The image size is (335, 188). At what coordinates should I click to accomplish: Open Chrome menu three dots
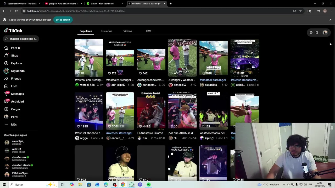(x=331, y=11)
